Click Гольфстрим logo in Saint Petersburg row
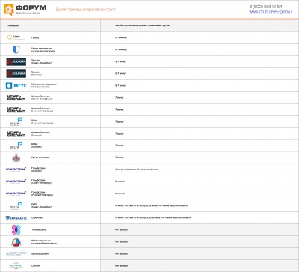This screenshot has width=299, height=272. point(16,181)
